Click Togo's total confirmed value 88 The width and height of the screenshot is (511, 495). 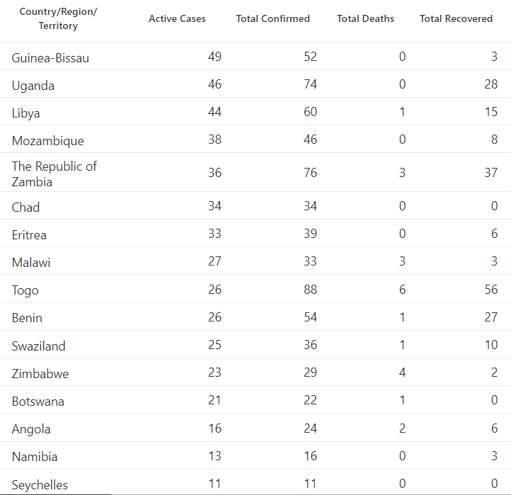(x=310, y=289)
